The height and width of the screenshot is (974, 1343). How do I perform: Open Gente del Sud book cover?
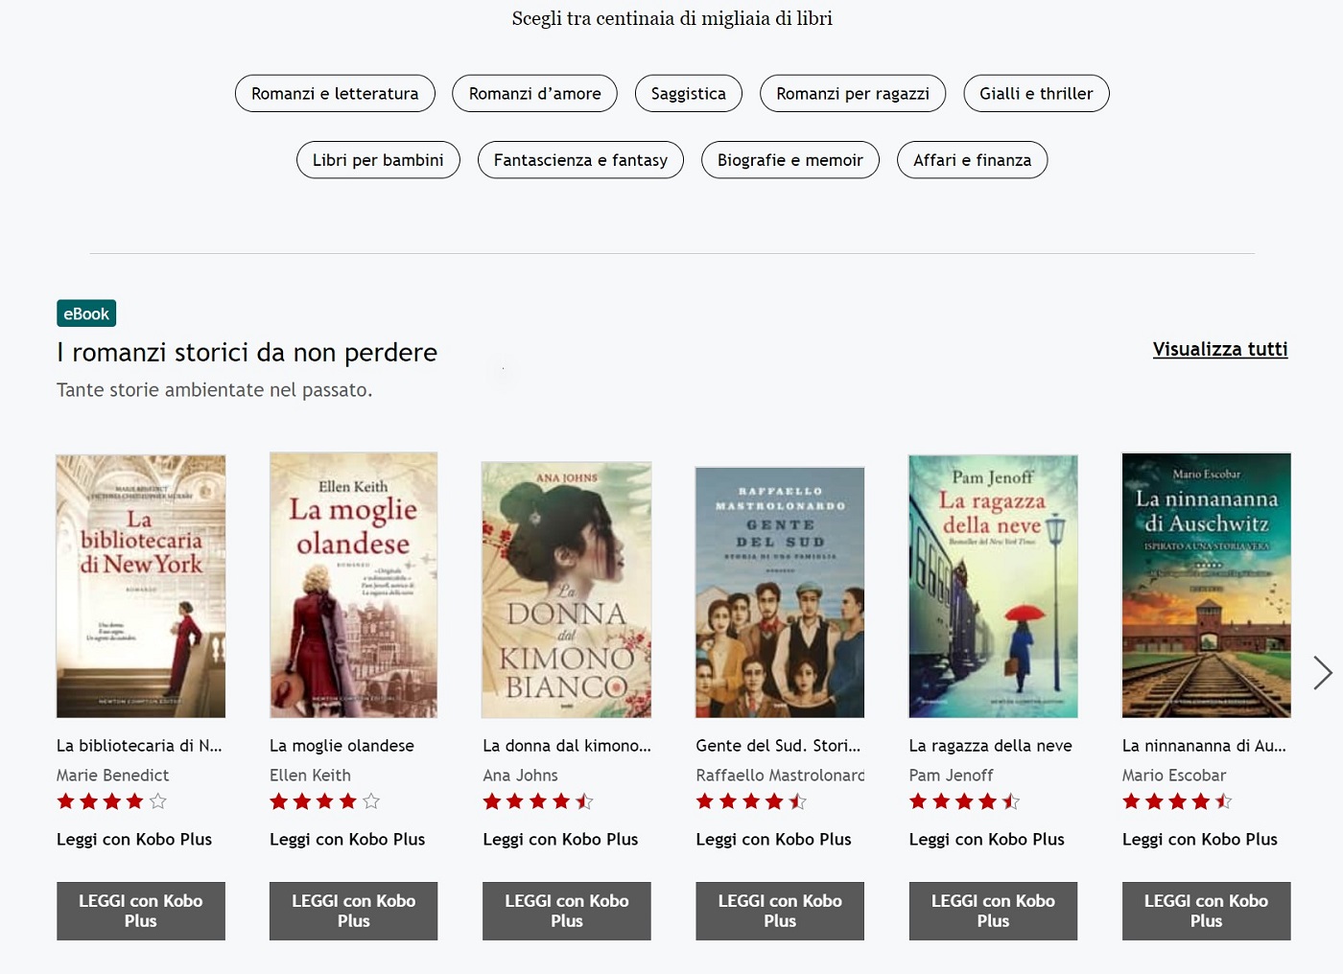coord(780,592)
